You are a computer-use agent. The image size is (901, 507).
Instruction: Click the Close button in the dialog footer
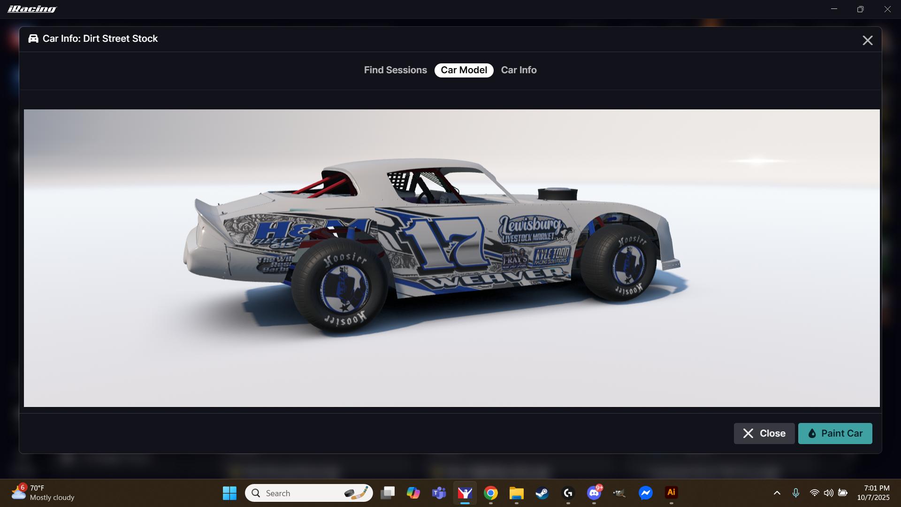[764, 433]
